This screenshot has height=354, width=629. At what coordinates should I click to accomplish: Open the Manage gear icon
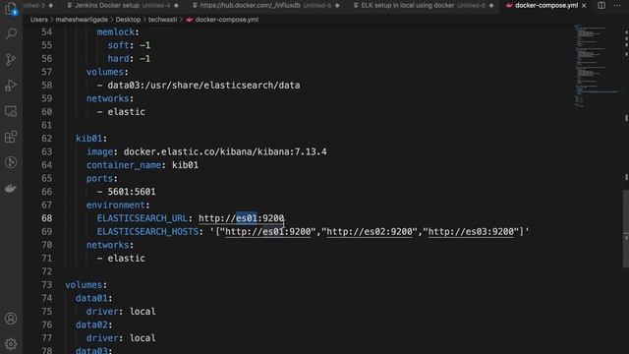[x=11, y=344]
